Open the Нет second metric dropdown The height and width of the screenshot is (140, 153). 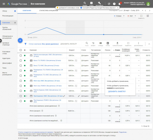132,16
